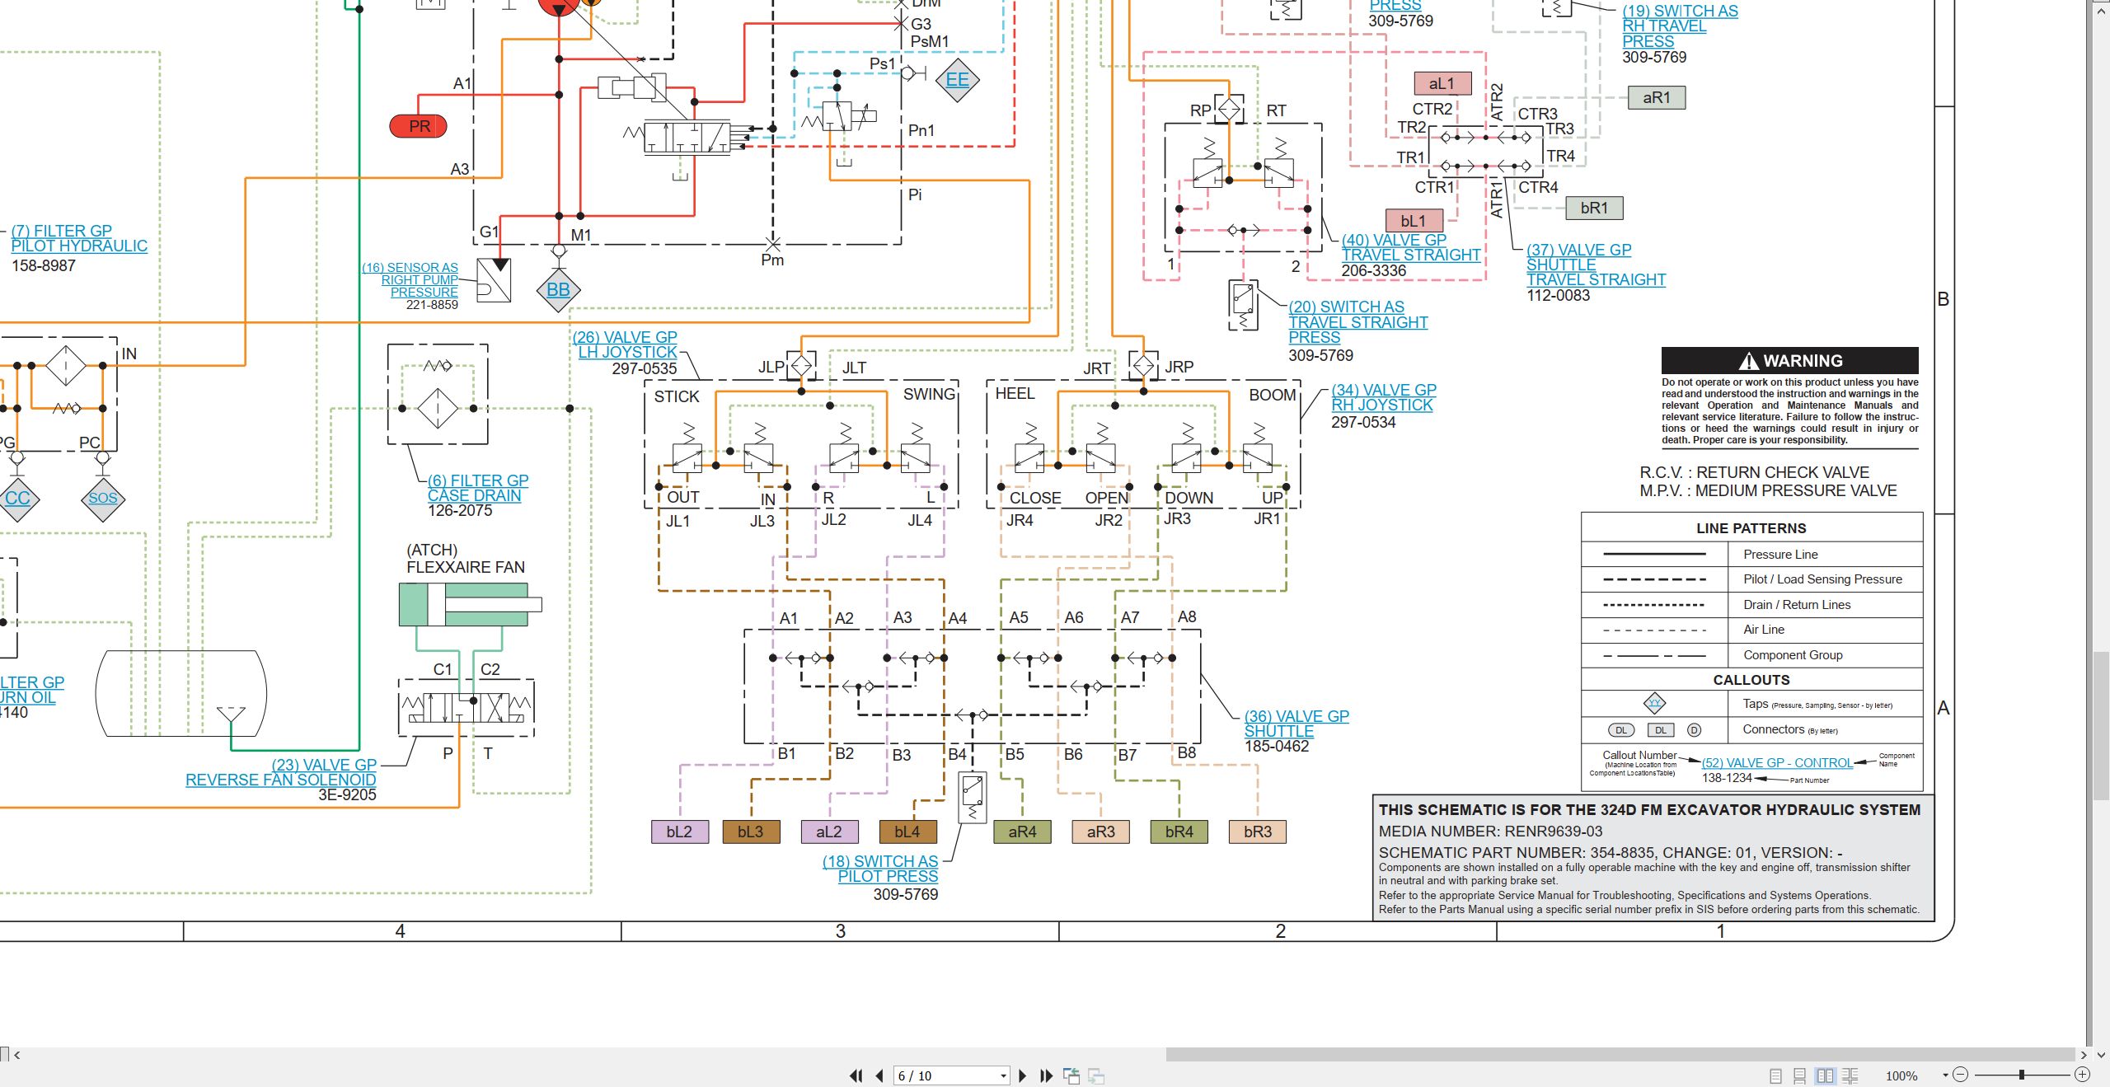Screen dimensions: 2110x1087
Task: Jump to the first page
Action: (856, 1075)
